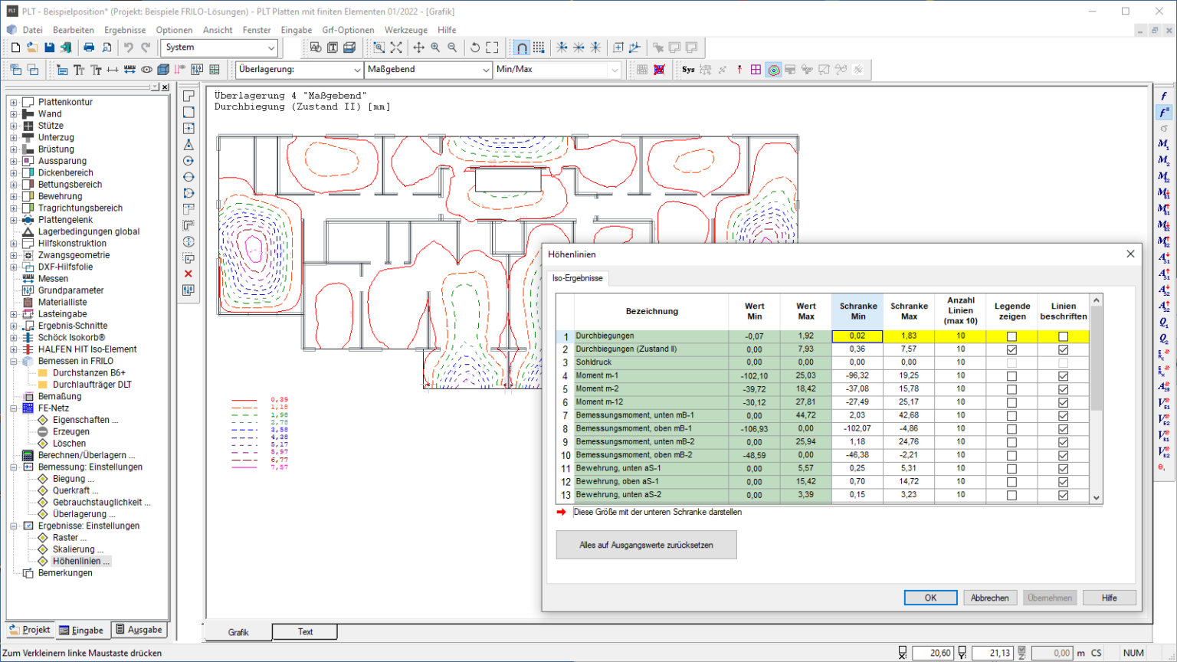Click the OK button in Höhenlinien dialog

pos(930,598)
